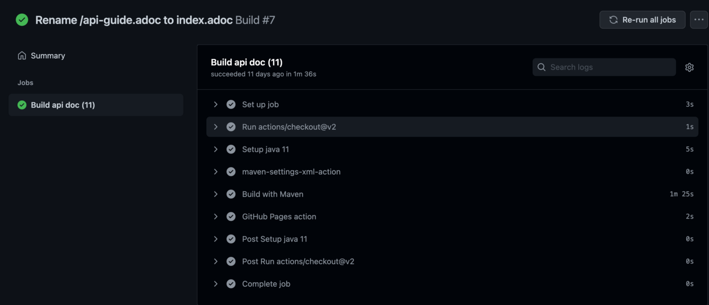The image size is (709, 305).
Task: Open the Post Run actions/checkout@v2 step log
Action: pos(298,261)
